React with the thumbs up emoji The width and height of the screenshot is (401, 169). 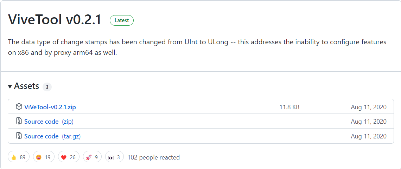click(x=18, y=157)
